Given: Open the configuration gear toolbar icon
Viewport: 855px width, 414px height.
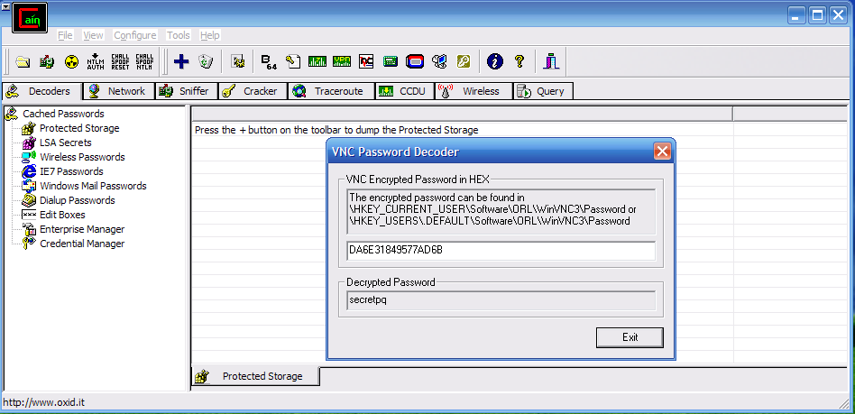Looking at the screenshot, I should [238, 61].
